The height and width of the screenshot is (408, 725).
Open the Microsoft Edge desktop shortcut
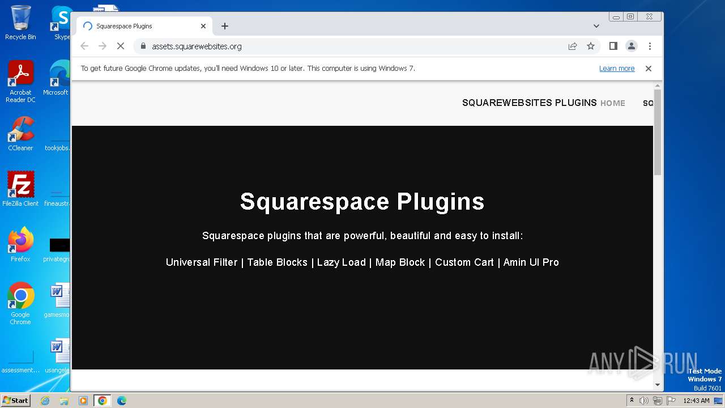tap(57, 78)
